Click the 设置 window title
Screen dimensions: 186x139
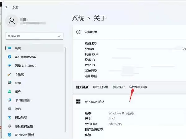(15, 7)
